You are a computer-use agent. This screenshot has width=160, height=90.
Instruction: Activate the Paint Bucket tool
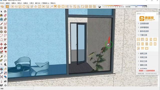(x=1, y=15)
